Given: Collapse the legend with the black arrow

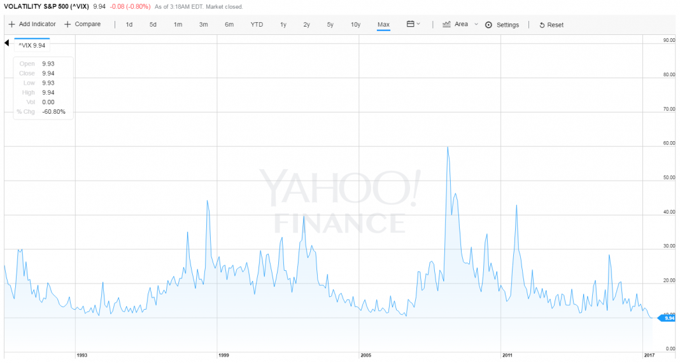Looking at the screenshot, I should click(6, 43).
